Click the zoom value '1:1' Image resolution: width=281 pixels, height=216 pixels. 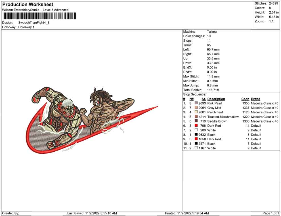click(271, 21)
